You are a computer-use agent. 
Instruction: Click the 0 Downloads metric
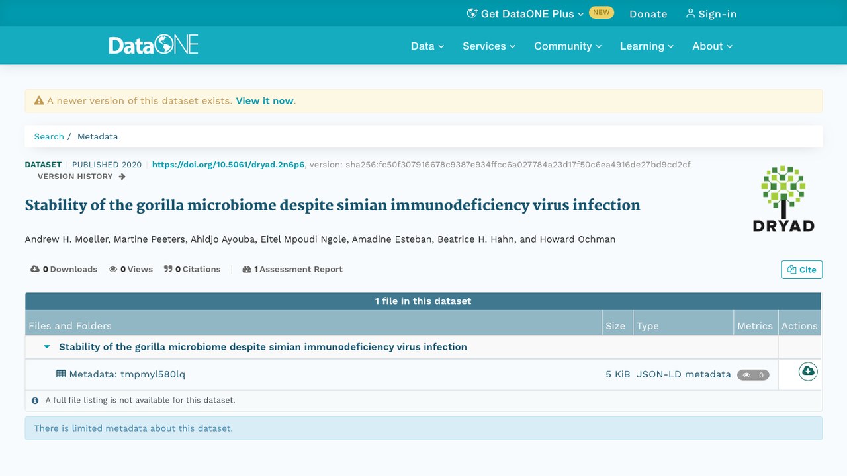tap(64, 269)
